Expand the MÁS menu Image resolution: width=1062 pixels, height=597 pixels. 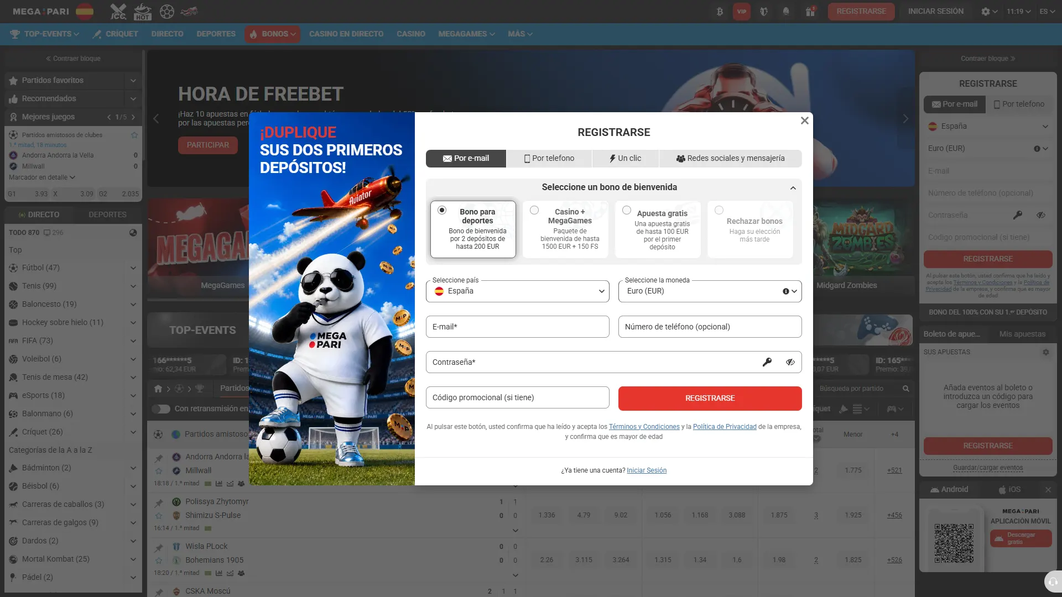520,34
